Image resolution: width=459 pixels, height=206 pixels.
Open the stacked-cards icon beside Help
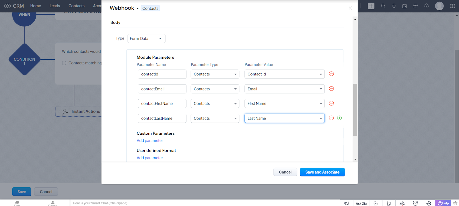[455, 203]
